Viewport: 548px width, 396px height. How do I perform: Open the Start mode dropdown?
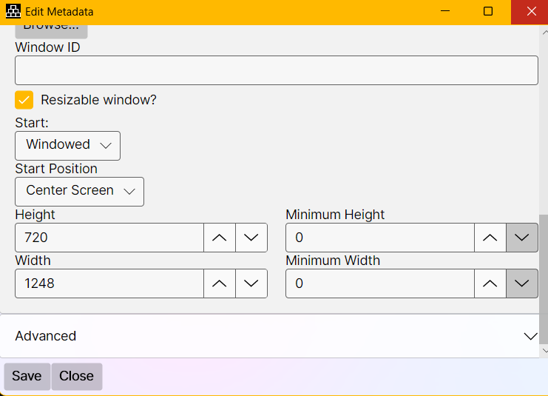coord(67,145)
